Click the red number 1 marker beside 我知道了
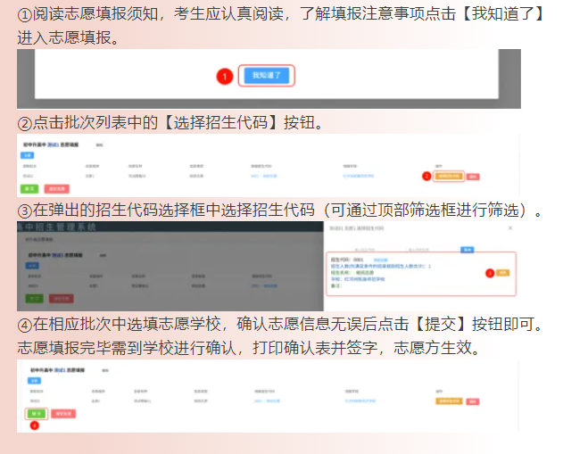The height and width of the screenshot is (454, 563). tap(226, 77)
